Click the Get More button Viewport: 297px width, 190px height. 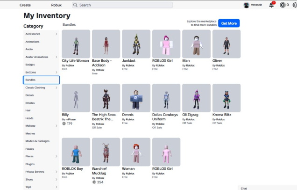229,23
